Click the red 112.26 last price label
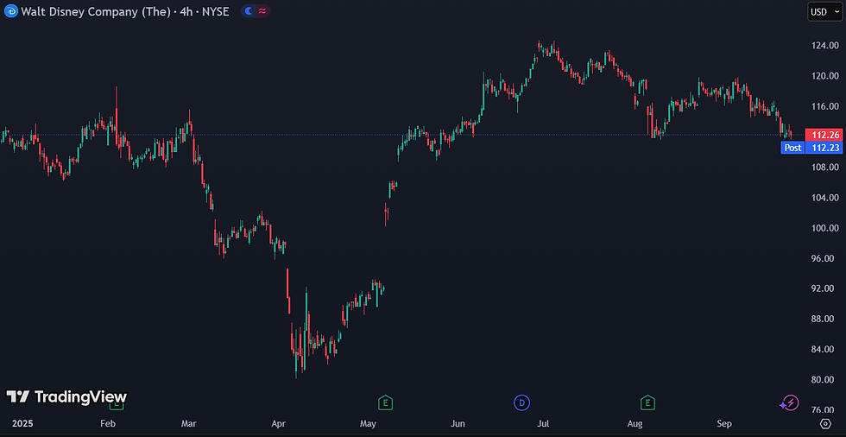The image size is (846, 437). tap(824, 135)
